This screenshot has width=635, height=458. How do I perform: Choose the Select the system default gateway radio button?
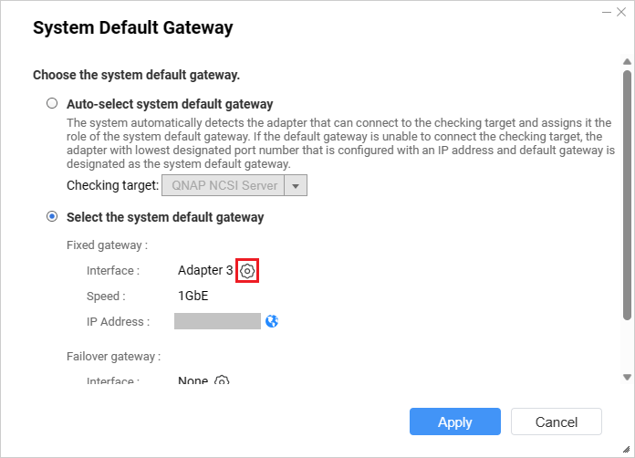click(x=52, y=216)
